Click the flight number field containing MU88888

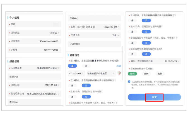[94, 44]
